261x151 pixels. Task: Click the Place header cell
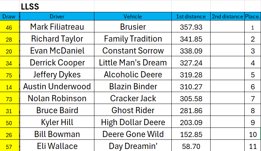click(252, 16)
